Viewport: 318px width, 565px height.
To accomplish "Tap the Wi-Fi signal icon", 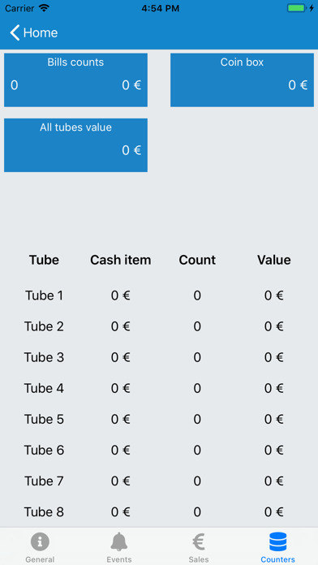I will pyautogui.click(x=44, y=8).
